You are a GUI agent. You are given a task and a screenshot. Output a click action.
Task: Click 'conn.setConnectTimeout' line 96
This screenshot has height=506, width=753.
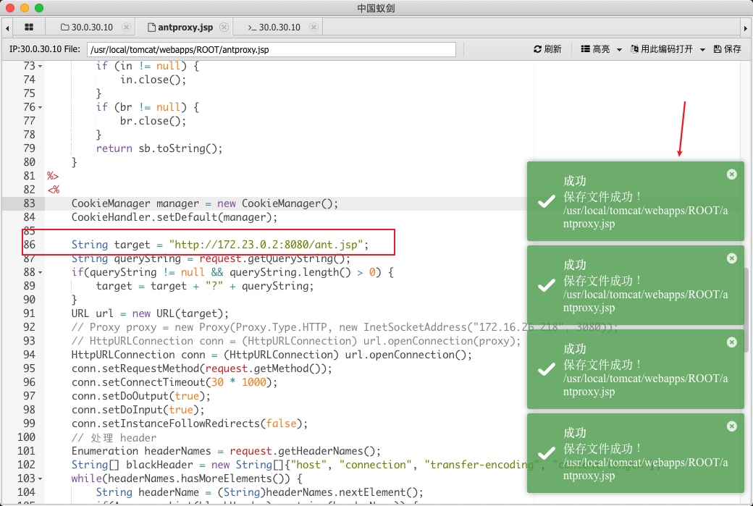[174, 382]
